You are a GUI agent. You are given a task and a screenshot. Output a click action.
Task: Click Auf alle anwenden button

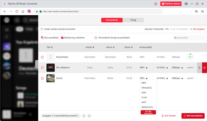[x=148, y=112]
